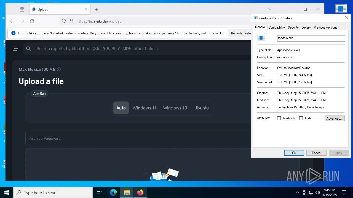Click the Archive Password field
The height and width of the screenshot is (198, 353).
pos(138,138)
